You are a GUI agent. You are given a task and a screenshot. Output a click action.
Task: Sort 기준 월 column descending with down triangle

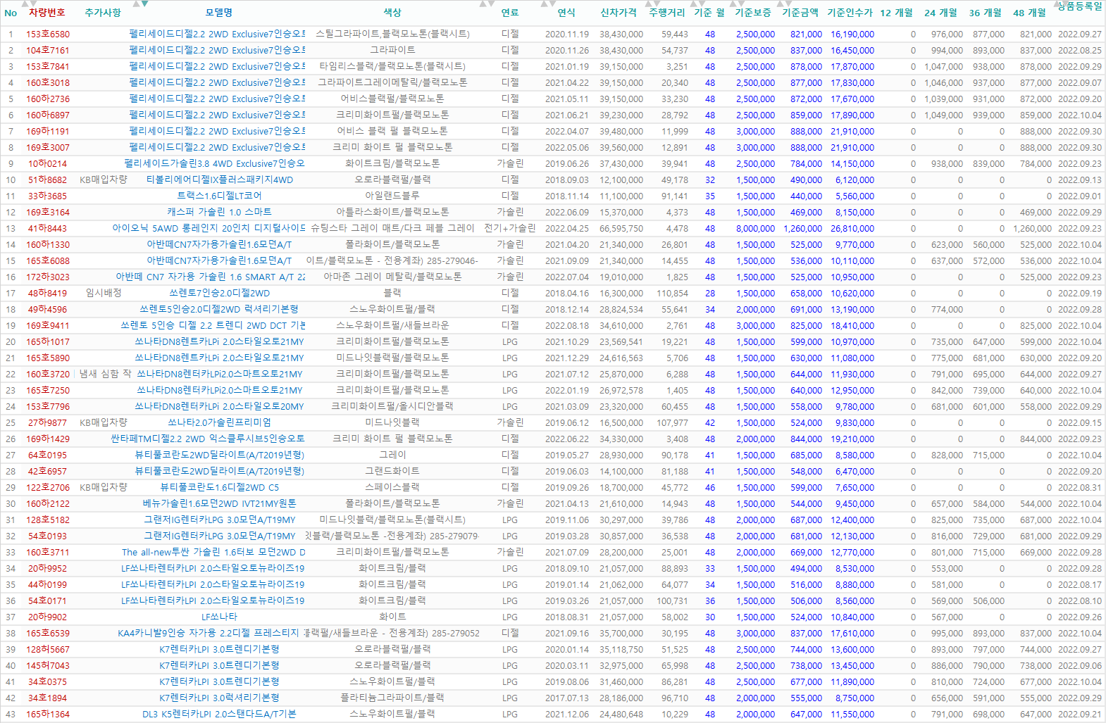[x=701, y=3]
